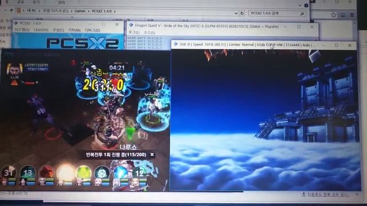Activate the teal swirl skill icon
The image size is (367, 206).
pos(102,173)
